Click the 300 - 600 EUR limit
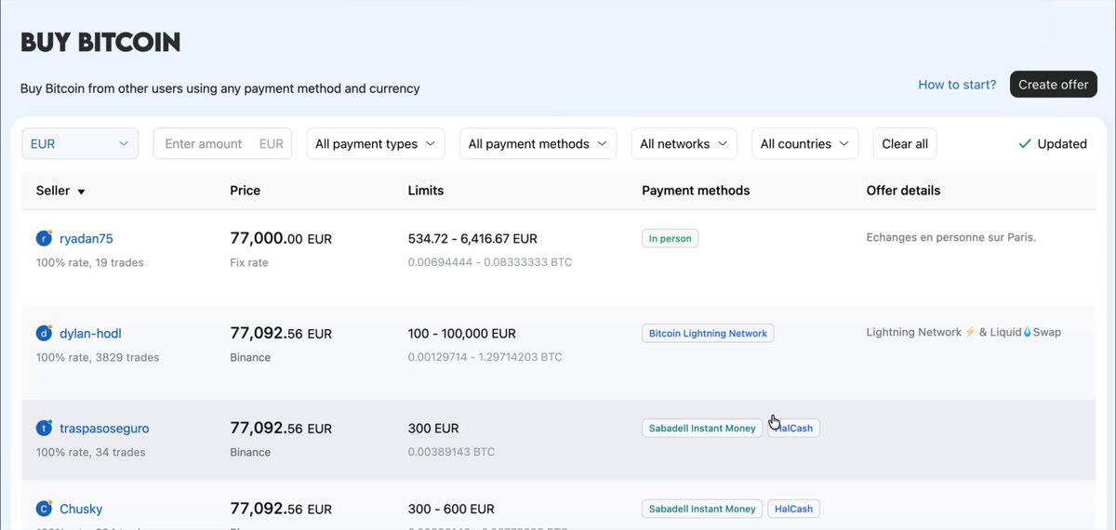This screenshot has height=530, width=1116. pos(451,510)
